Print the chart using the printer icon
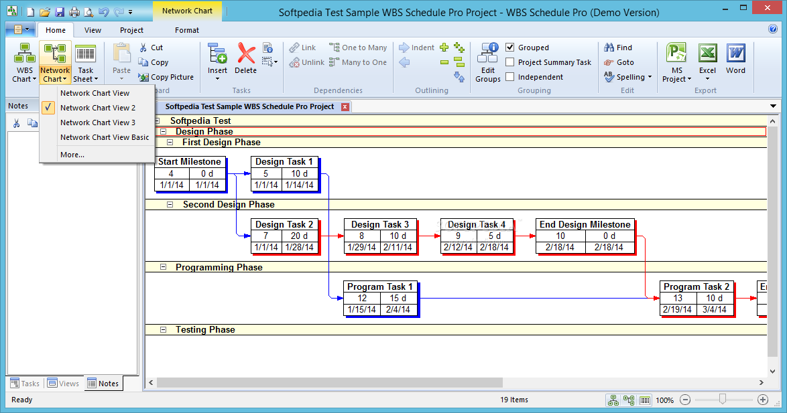Viewport: 787px width, 413px height. [74, 11]
